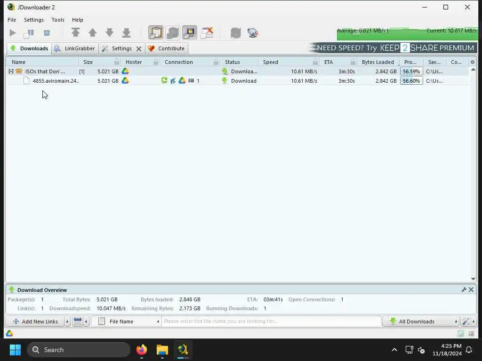Image resolution: width=482 pixels, height=361 pixels.
Task: Open Download Overview wrench settings icon
Action: click(x=464, y=290)
